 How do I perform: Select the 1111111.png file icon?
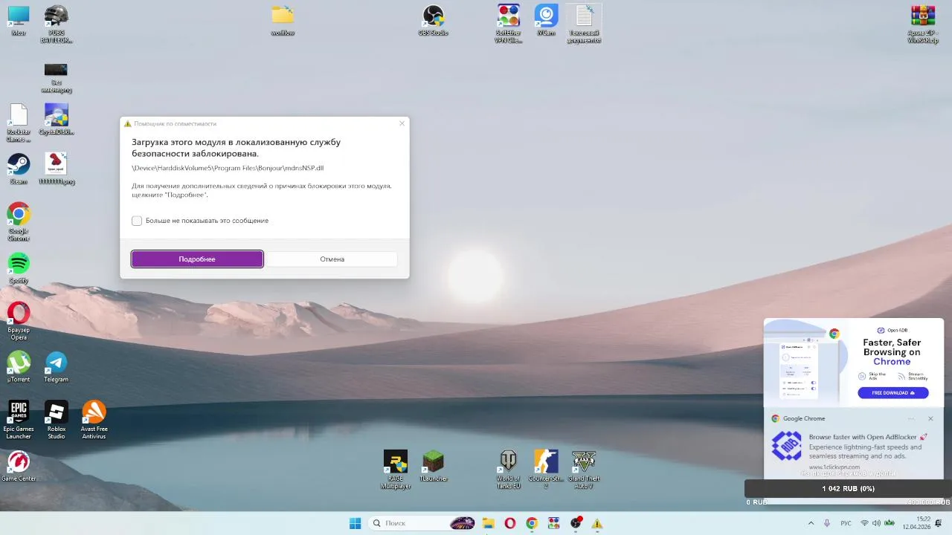click(x=57, y=168)
